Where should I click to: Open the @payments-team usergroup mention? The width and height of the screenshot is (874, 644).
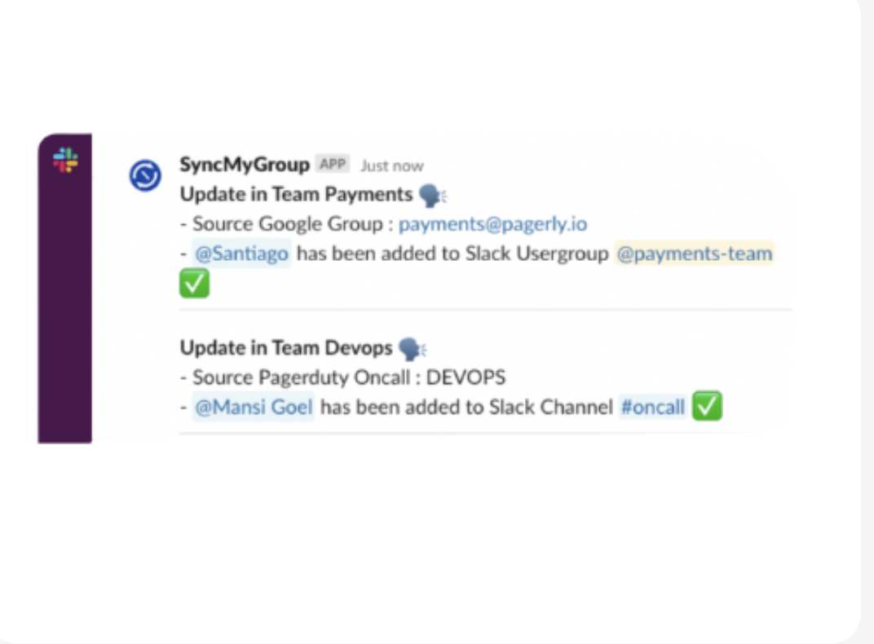click(x=695, y=254)
